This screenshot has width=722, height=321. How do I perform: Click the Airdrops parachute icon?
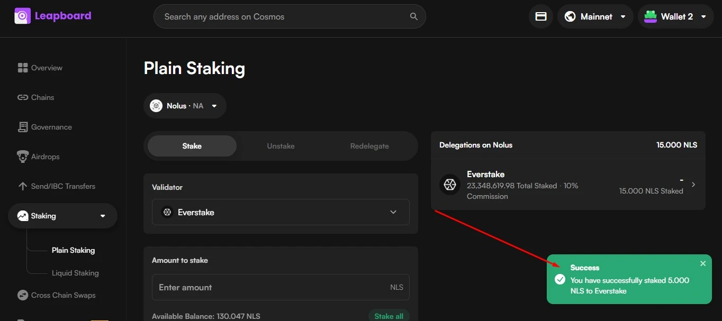[23, 157]
